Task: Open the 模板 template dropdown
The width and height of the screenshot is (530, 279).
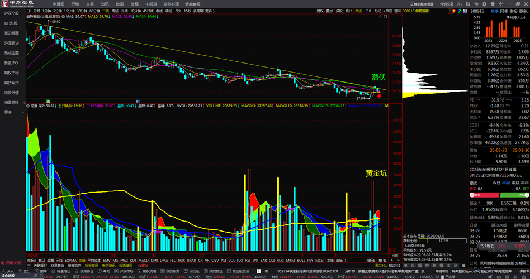Action: pyautogui.click(x=382, y=261)
